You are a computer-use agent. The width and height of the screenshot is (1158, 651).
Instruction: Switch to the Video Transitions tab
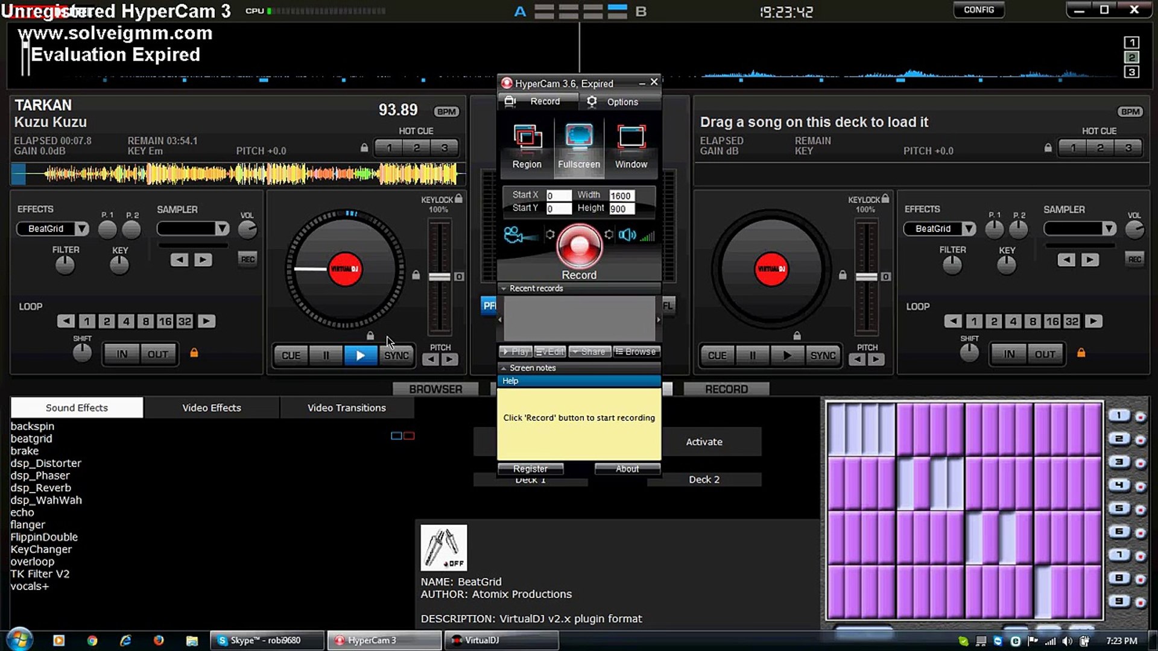(347, 407)
